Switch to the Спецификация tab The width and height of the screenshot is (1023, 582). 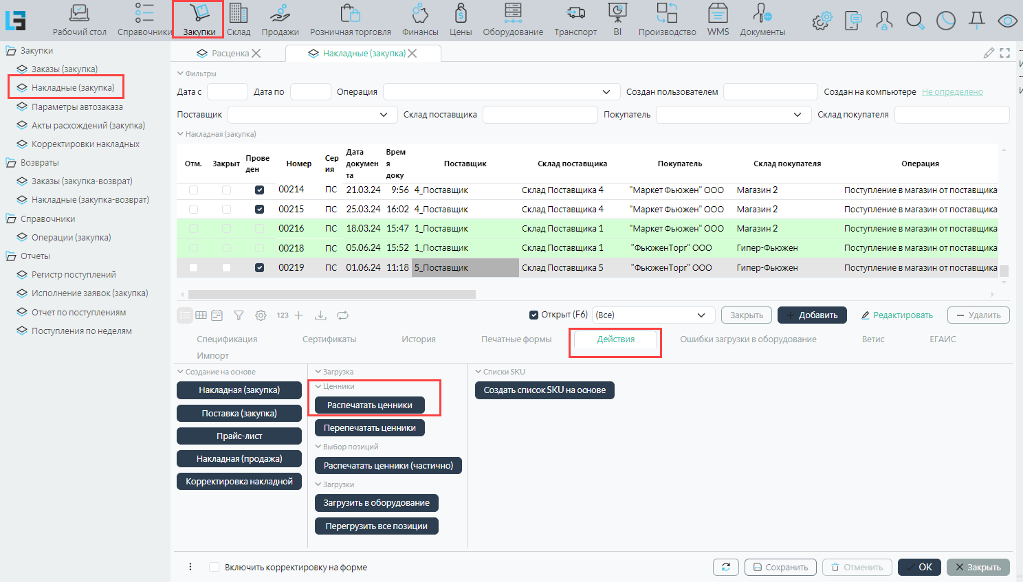tap(227, 339)
